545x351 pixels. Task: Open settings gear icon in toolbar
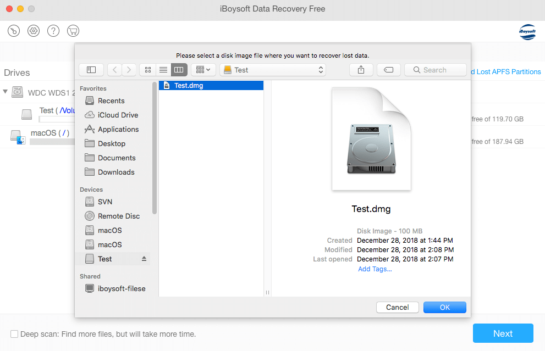pyautogui.click(x=34, y=31)
